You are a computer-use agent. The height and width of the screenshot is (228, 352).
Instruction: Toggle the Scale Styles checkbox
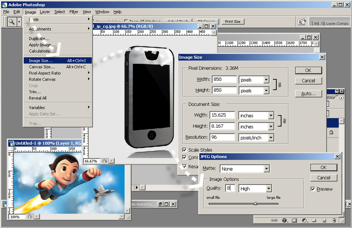185,150
